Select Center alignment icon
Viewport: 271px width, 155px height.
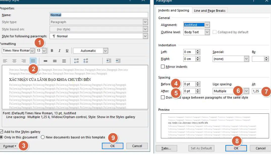coord(14,61)
